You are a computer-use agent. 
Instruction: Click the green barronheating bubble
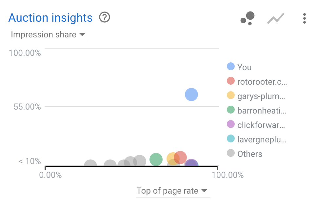(156, 159)
